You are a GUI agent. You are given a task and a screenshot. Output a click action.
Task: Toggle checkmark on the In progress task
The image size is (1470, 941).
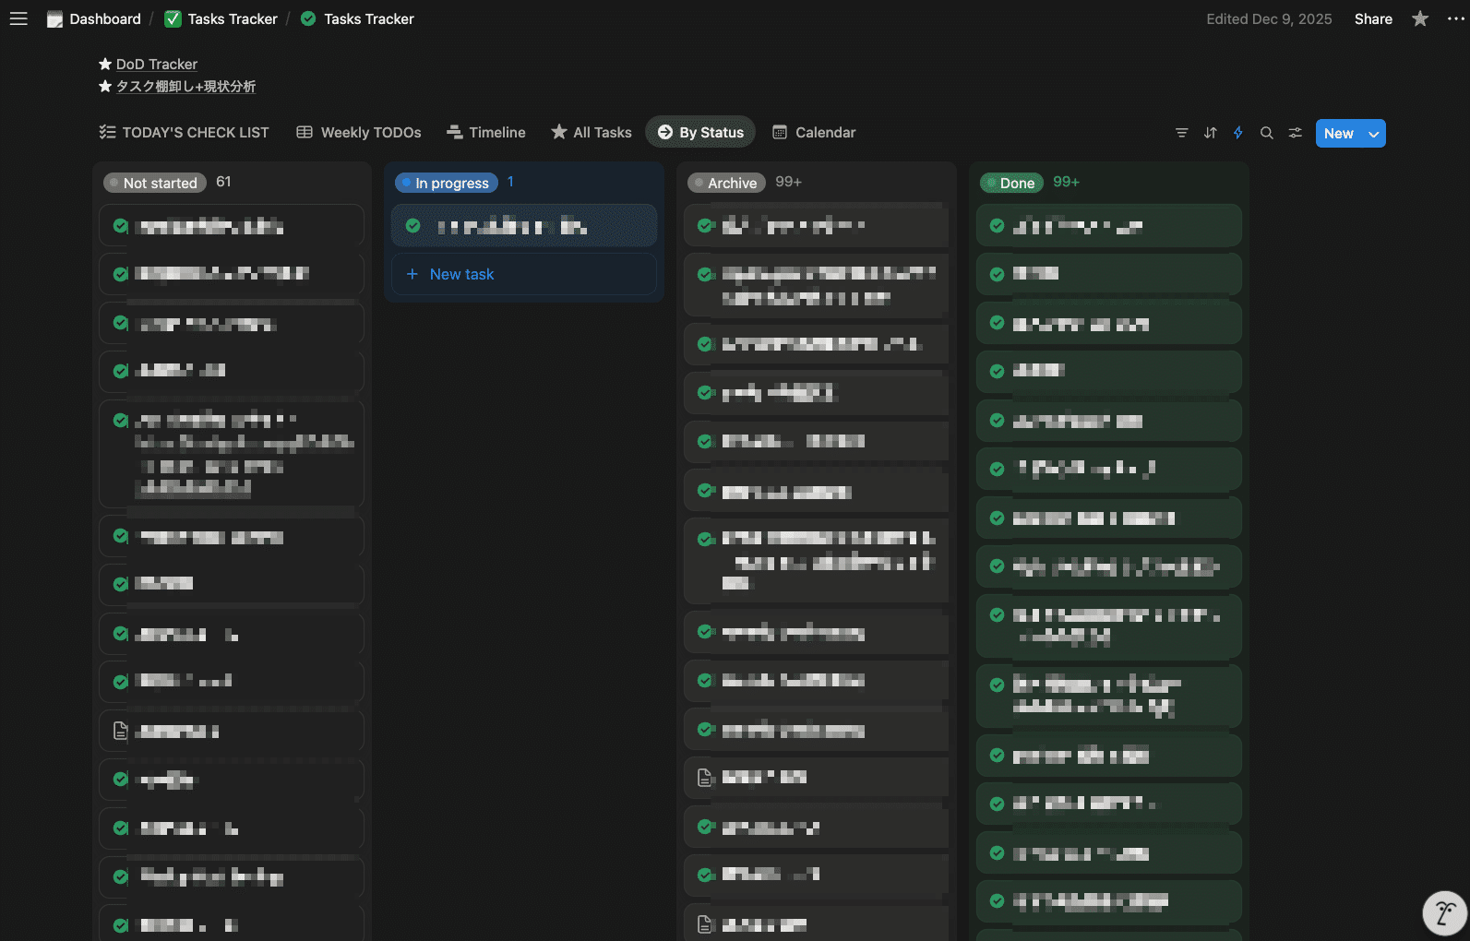tap(413, 226)
